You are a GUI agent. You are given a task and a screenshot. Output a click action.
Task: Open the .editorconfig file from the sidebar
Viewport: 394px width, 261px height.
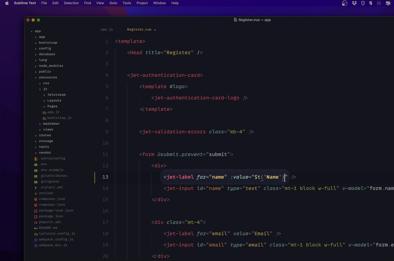[52, 158]
